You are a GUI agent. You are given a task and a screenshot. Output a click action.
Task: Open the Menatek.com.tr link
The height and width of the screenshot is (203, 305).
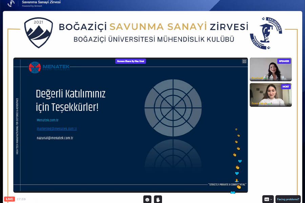(48, 120)
